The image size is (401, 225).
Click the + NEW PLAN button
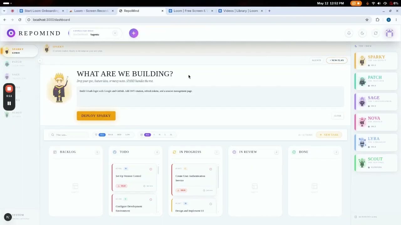pos(337,60)
